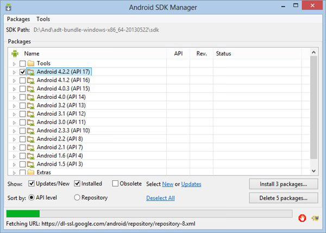326x233 pixels.
Task: Open the Tools menu
Action: 43,19
